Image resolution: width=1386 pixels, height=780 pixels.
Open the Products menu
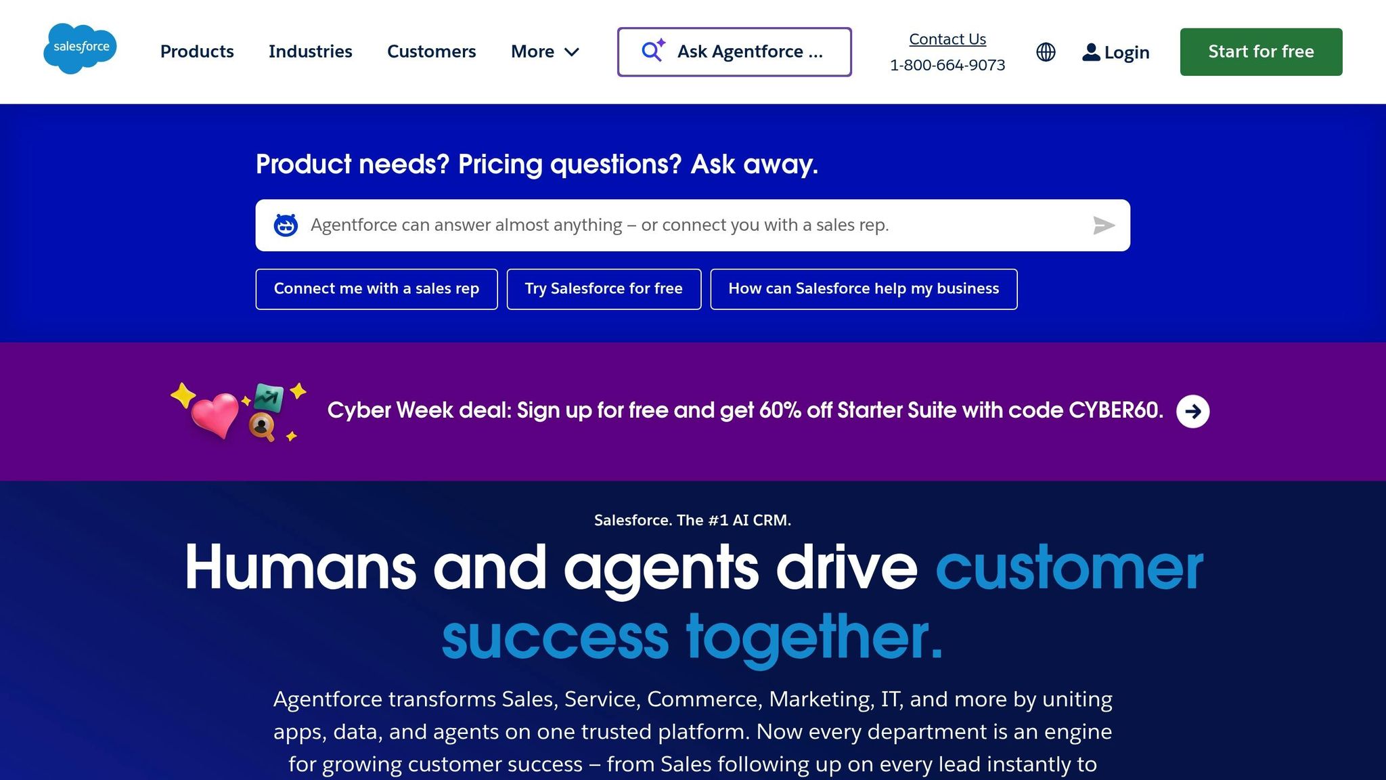tap(197, 51)
